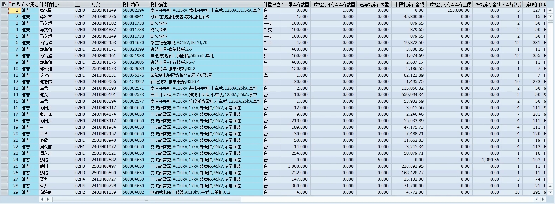Select row 1 using its row selector
This screenshot has width=555, height=204.
click(4, 10)
